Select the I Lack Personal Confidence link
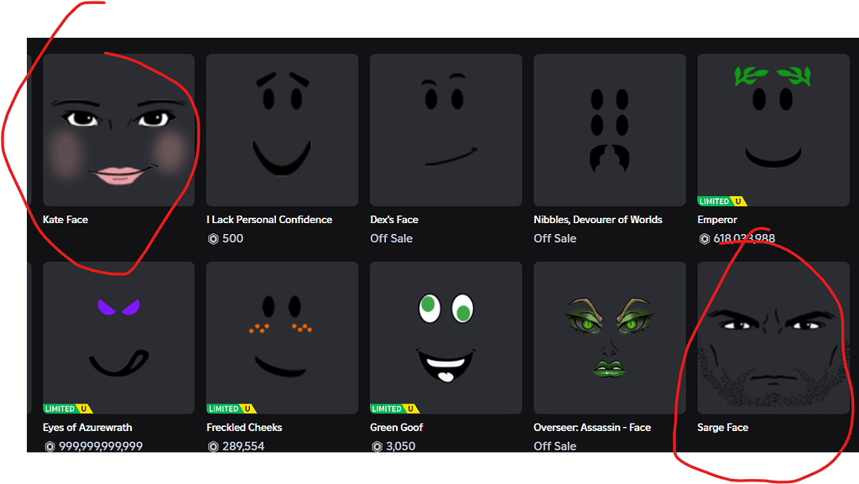859x484 pixels. click(x=270, y=220)
